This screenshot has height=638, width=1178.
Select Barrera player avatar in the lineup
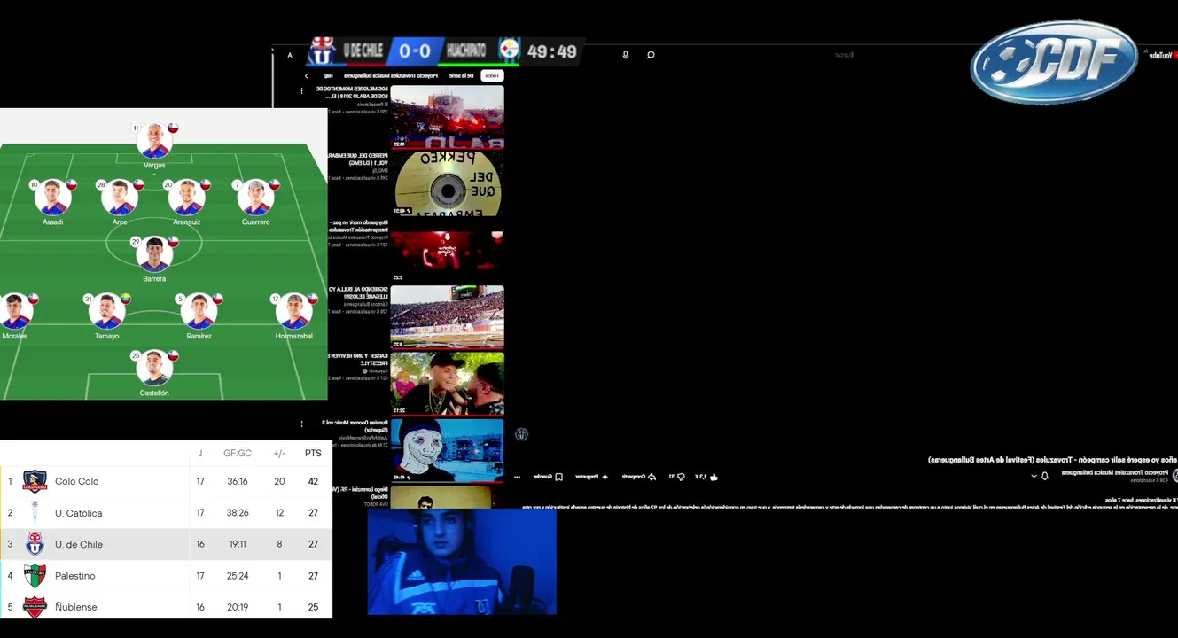pyautogui.click(x=154, y=254)
